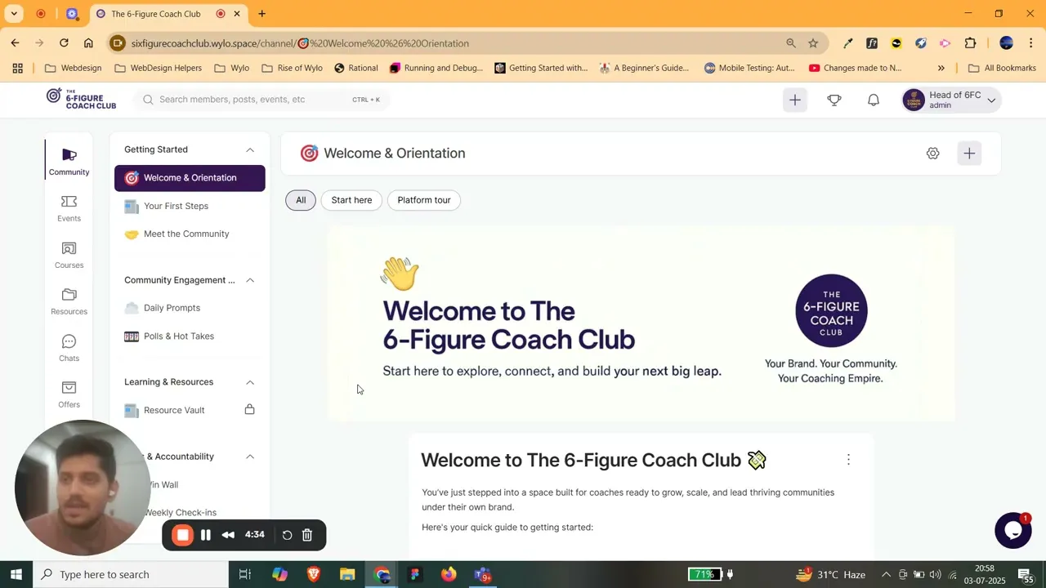
Task: Open browser extensions puzzle icon
Action: click(x=971, y=43)
